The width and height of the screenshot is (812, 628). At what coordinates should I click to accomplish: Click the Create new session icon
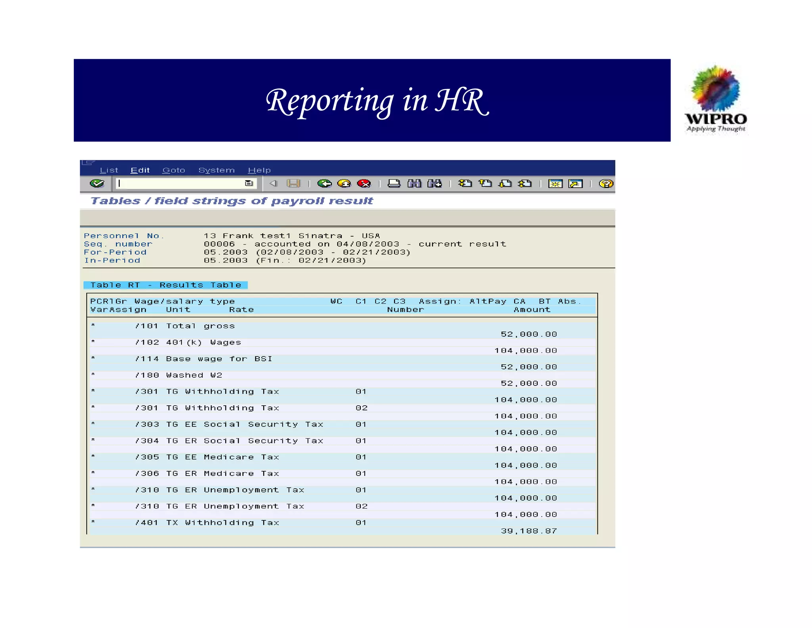pos(555,183)
